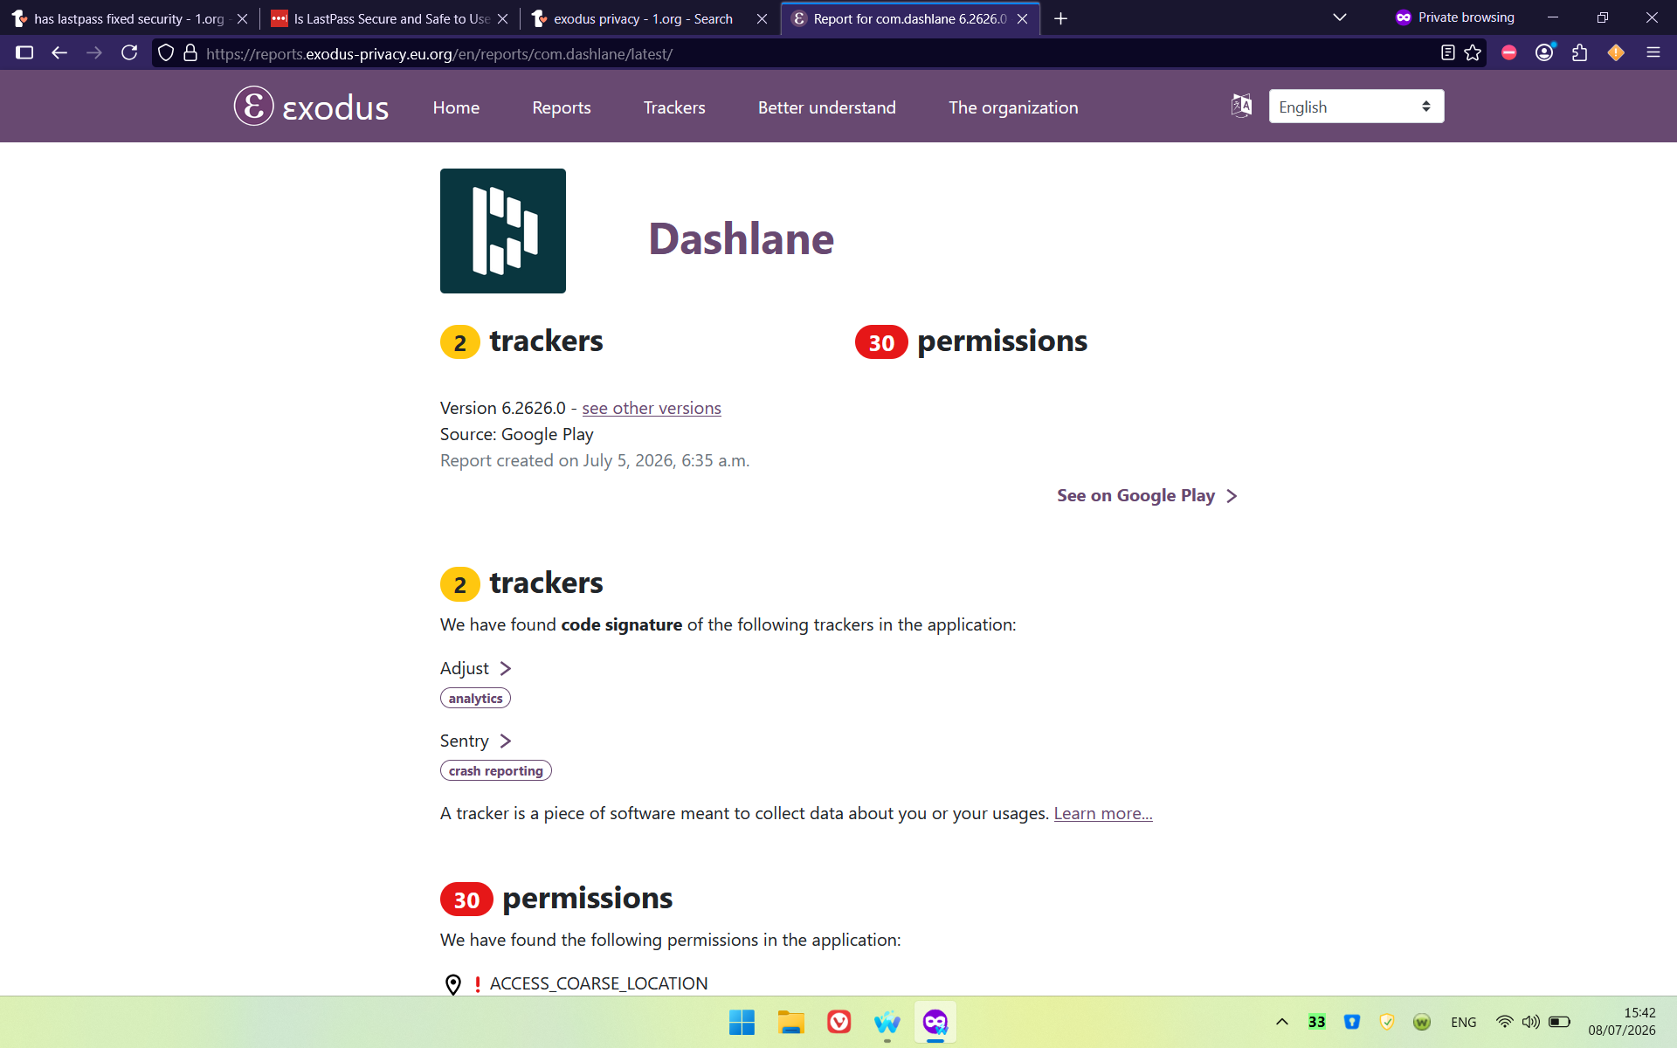Open clock and date 15:42 panel
Viewport: 1677px width, 1048px height.
click(1622, 1022)
